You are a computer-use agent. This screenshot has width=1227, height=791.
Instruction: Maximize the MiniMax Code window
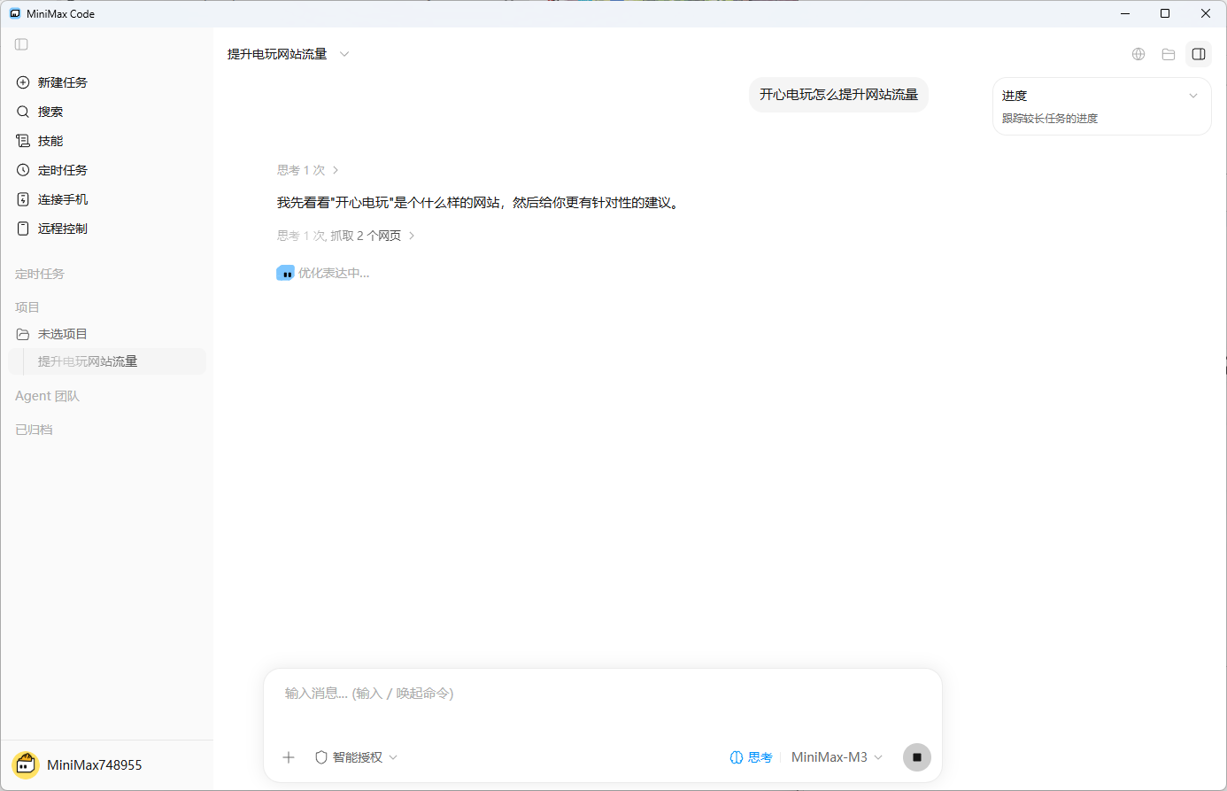(1165, 13)
